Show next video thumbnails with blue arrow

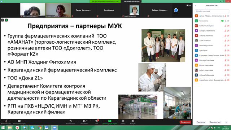176,10
